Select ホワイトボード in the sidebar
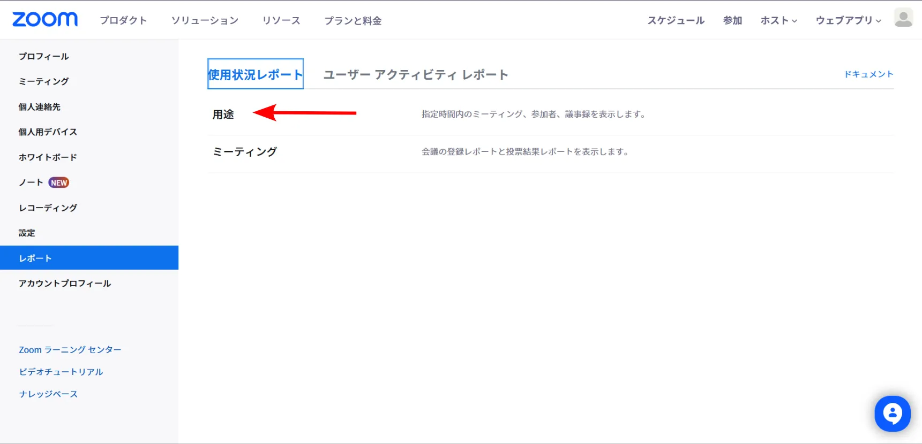Screen dimensions: 922x444 (48, 157)
